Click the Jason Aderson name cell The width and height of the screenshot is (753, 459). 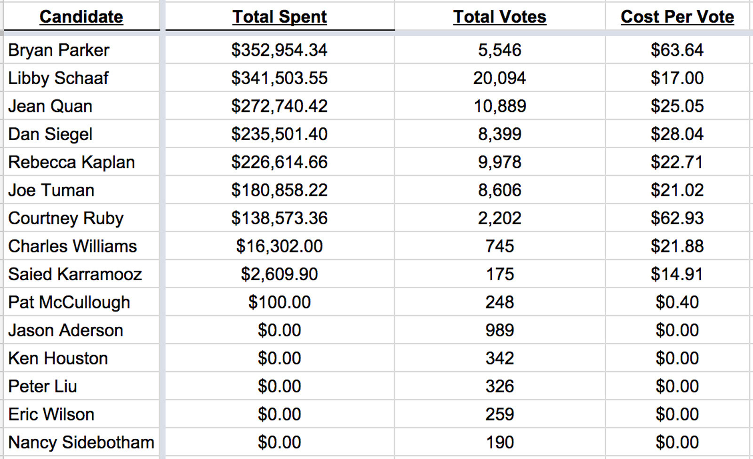(65, 330)
